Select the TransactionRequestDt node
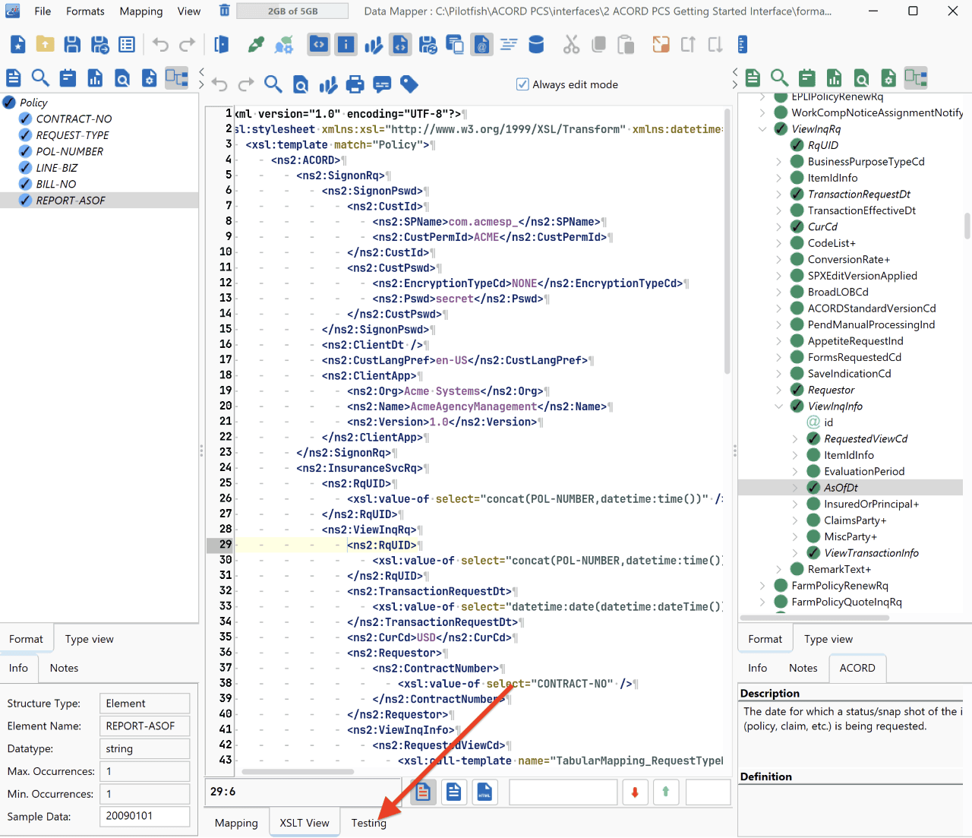 pos(859,194)
